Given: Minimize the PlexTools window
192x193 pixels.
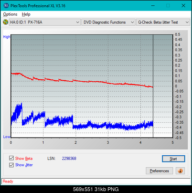Looking at the screenshot, I should 153,6.
